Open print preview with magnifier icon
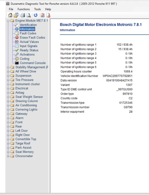The height and width of the screenshot is (195, 149). pos(29,15)
